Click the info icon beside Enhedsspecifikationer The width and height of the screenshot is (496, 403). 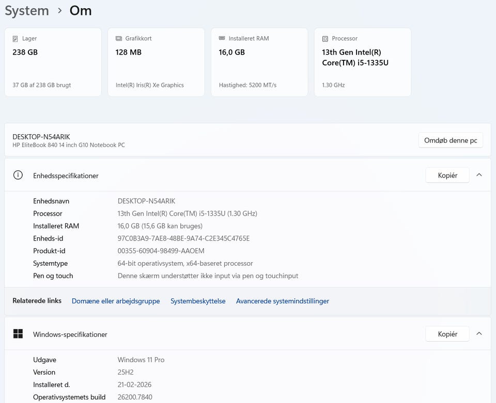pos(18,175)
